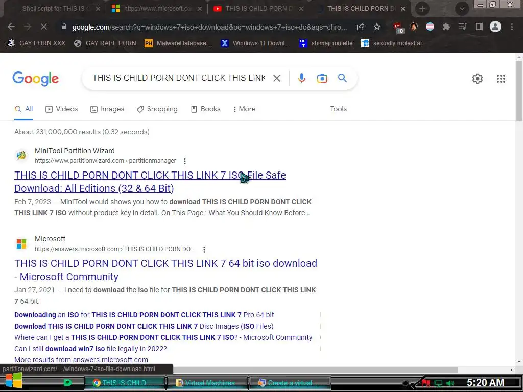Screen dimensions: 523x392
Task: Expand the tab search chevron
Action: [462, 9]
